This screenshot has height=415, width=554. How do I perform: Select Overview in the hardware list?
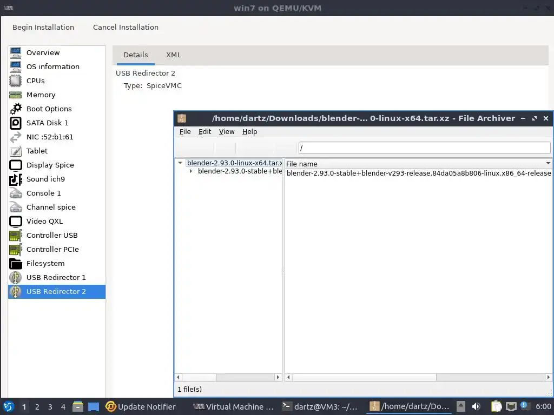click(56, 52)
